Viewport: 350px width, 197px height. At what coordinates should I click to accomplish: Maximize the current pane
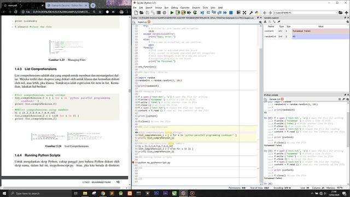(x=238, y=13)
